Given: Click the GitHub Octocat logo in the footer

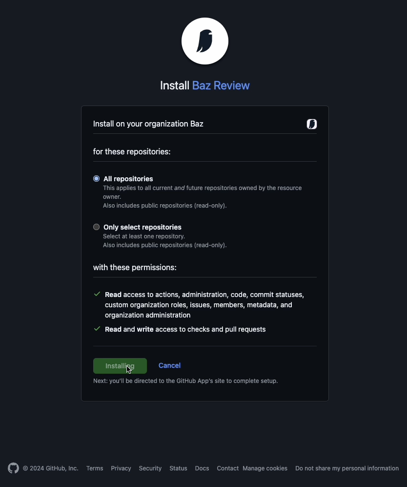Looking at the screenshot, I should [13, 468].
